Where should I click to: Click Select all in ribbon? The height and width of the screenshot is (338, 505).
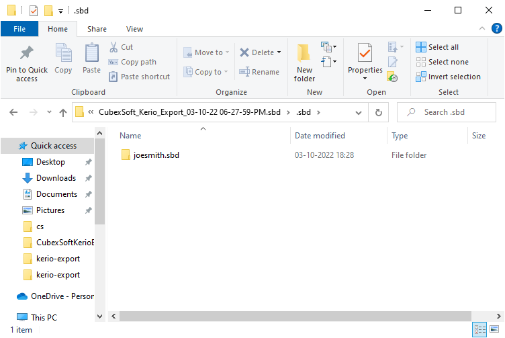pos(443,47)
